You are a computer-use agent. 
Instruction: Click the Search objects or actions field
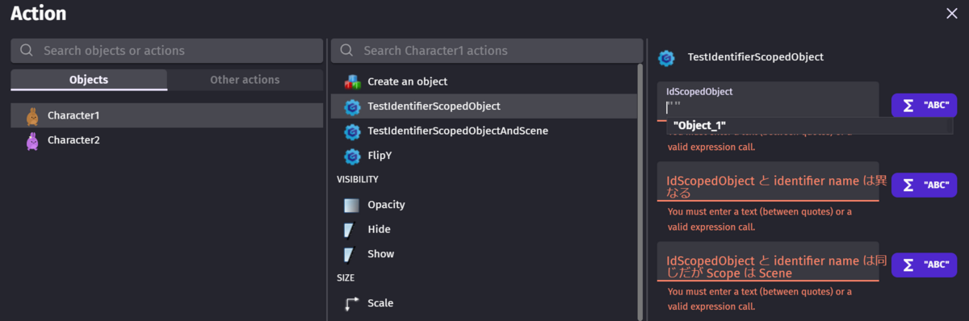(167, 50)
